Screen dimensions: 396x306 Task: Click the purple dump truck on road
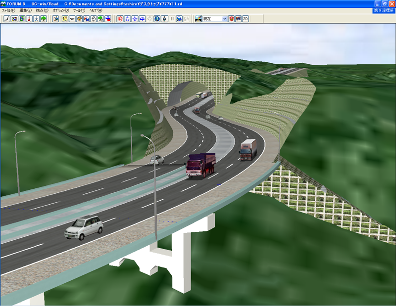[x=201, y=166]
